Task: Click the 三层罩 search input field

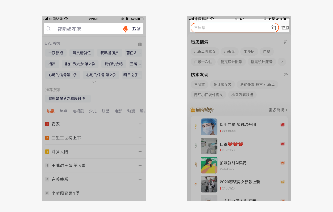Action: tap(230, 28)
